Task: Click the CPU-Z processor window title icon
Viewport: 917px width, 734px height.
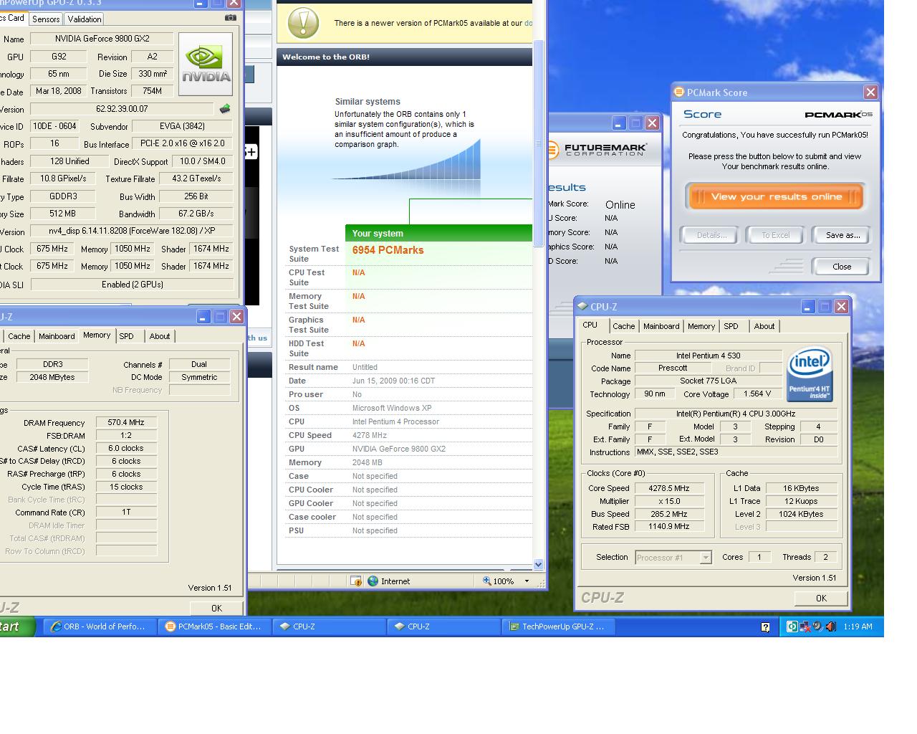Action: [x=582, y=306]
